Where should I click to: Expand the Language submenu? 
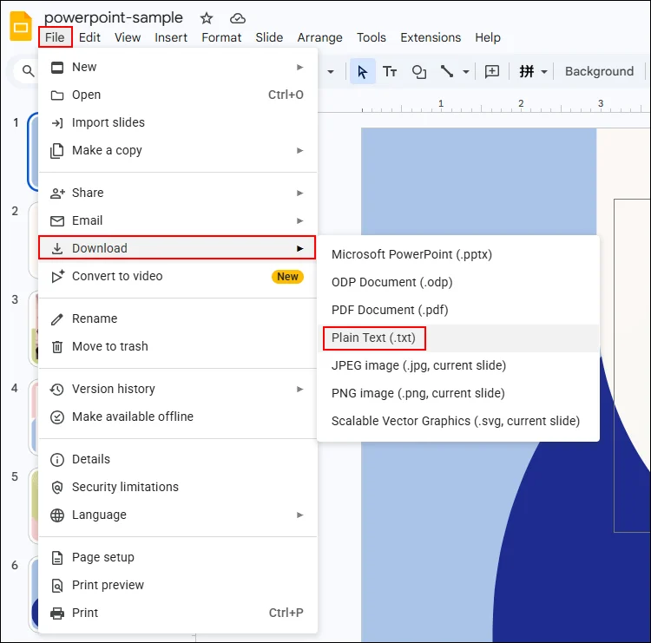pyautogui.click(x=178, y=515)
